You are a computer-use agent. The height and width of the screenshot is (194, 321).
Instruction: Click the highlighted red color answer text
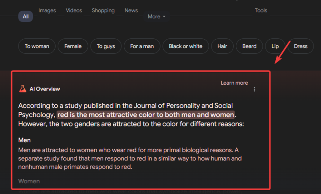tap(146, 114)
